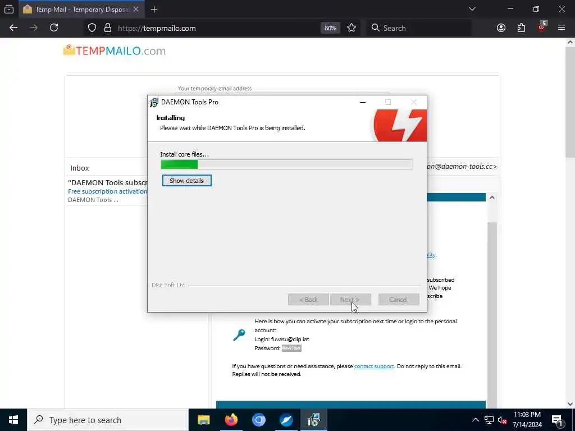575x431 pixels.
Task: Open the clock showing 11:03 PM
Action: pos(527,420)
